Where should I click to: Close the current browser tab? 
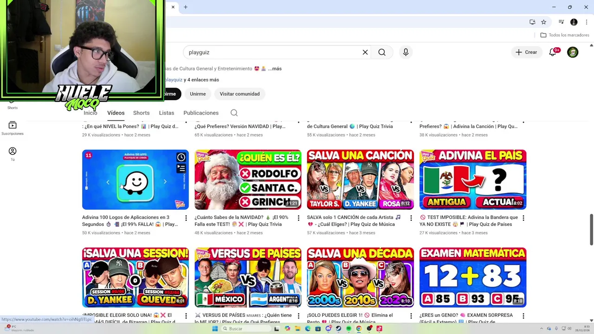pos(173,7)
